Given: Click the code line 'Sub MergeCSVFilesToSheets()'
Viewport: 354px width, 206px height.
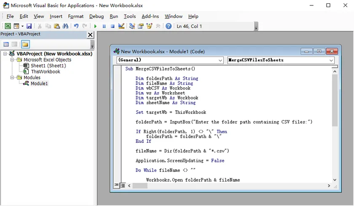Looking at the screenshot, I should point(160,69).
